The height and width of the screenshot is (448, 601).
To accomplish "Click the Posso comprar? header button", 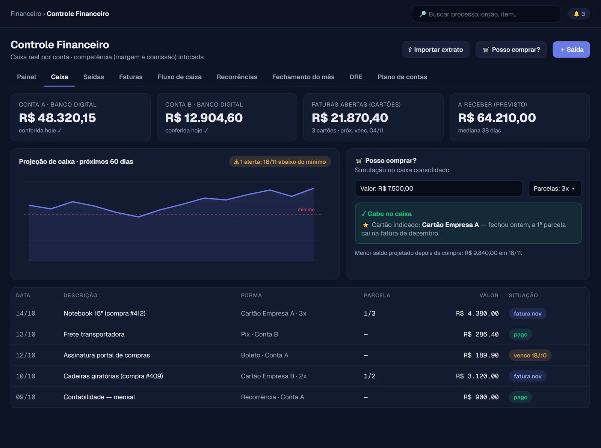I will (x=511, y=50).
